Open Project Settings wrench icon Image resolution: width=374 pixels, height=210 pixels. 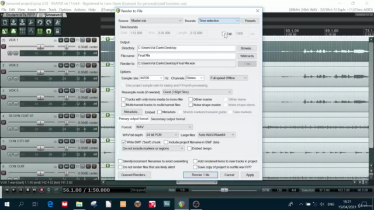click(x=31, y=22)
